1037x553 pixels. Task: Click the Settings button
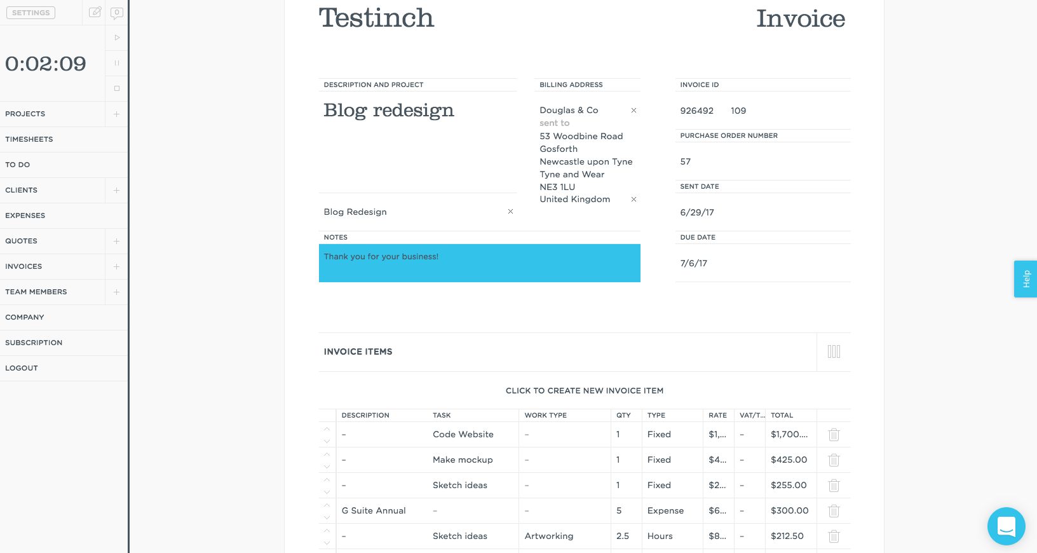[x=31, y=13]
